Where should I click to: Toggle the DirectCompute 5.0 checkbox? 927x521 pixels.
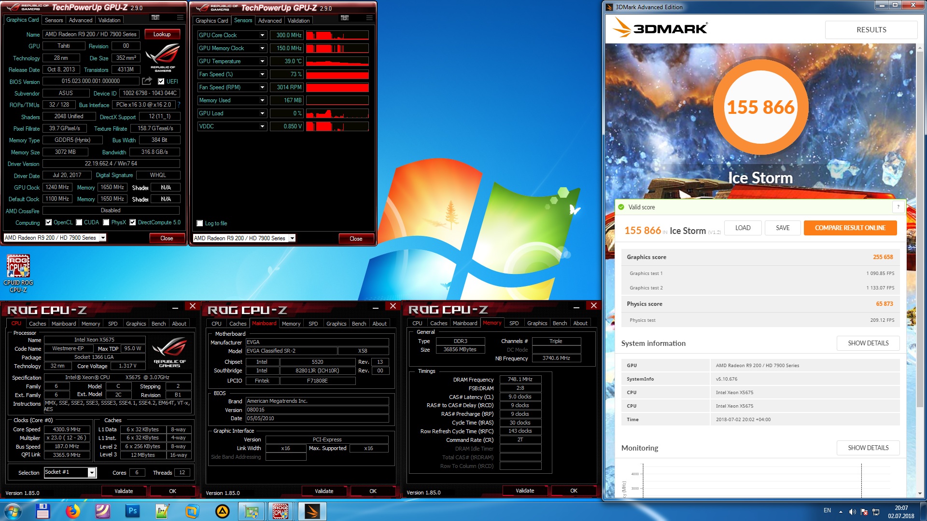pos(133,222)
